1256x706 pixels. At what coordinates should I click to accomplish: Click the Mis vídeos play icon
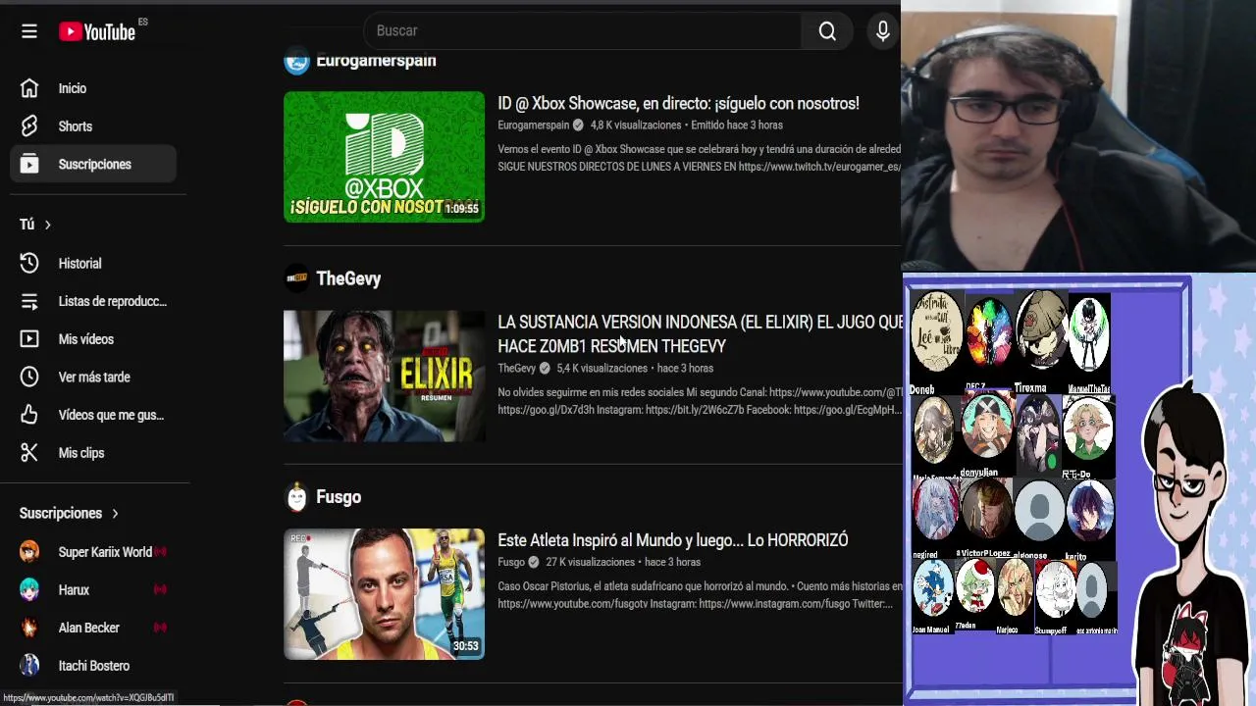click(29, 339)
